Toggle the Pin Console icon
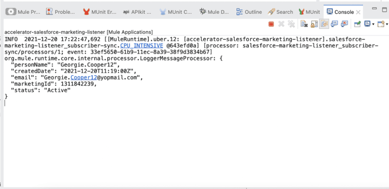The image size is (389, 189). point(357,24)
